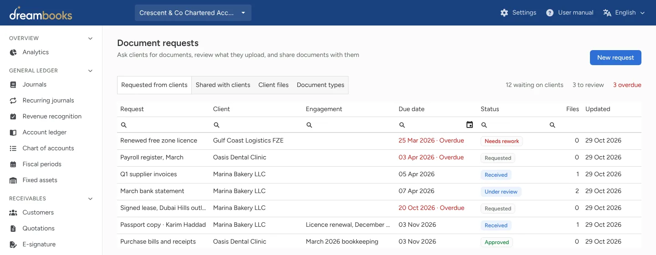The height and width of the screenshot is (255, 656).
Task: Sort by the Due date column header
Action: pyautogui.click(x=411, y=109)
